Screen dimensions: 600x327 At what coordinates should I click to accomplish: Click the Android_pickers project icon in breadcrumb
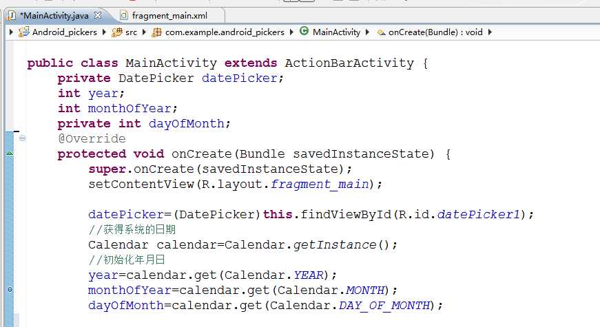pyautogui.click(x=23, y=32)
